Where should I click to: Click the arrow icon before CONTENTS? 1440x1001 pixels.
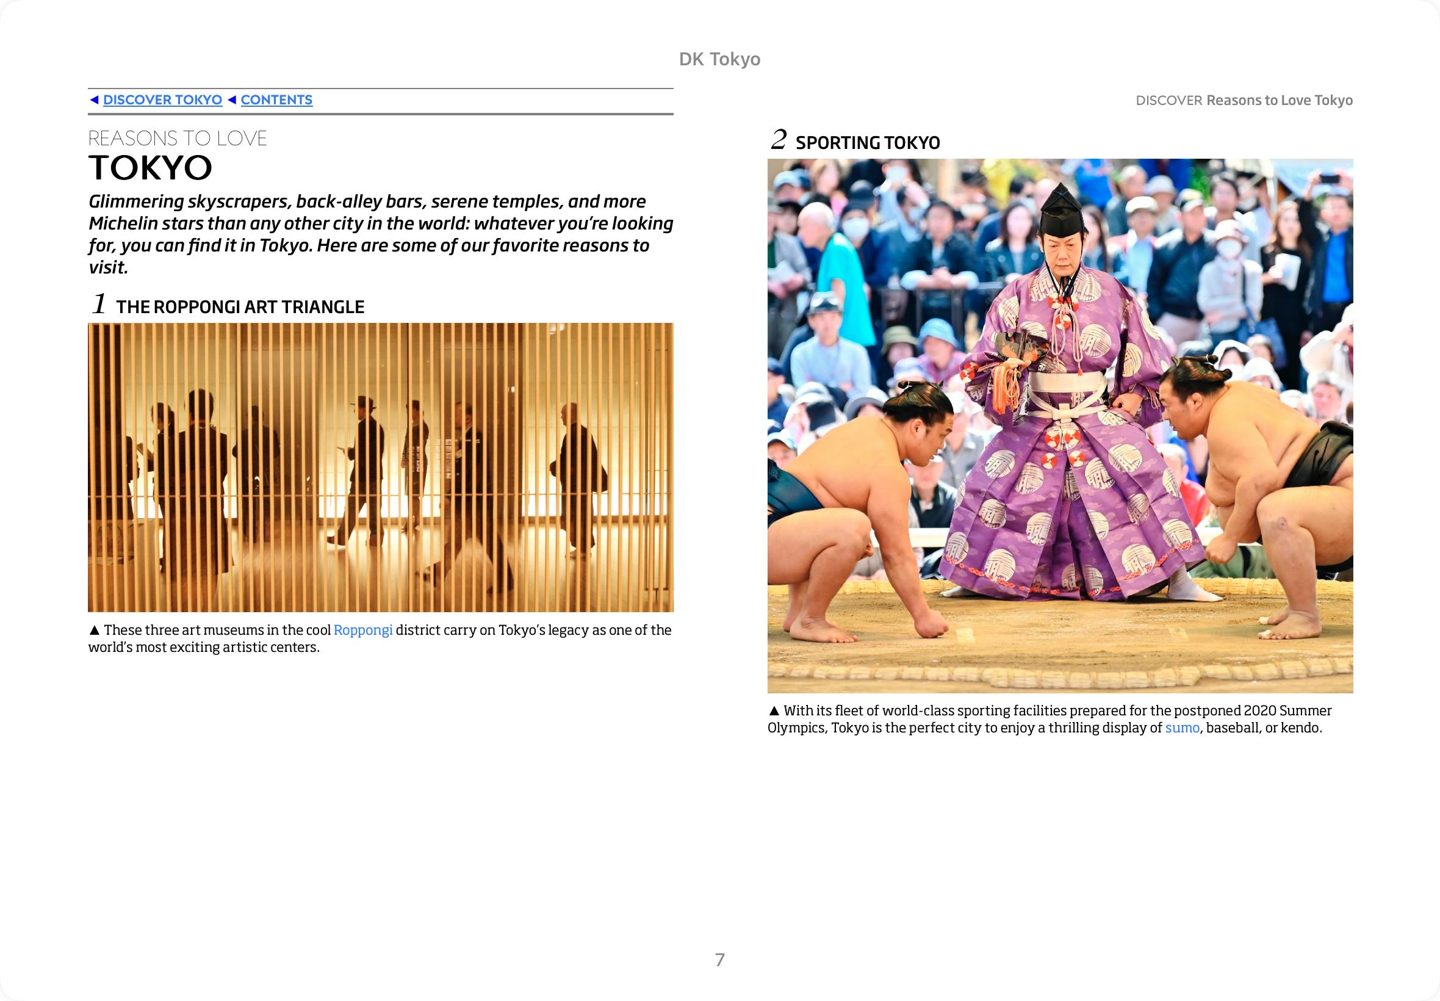(232, 99)
